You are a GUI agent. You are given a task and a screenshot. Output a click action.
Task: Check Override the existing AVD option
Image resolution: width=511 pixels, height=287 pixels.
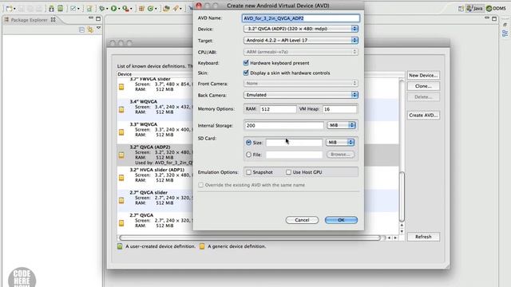pos(200,185)
